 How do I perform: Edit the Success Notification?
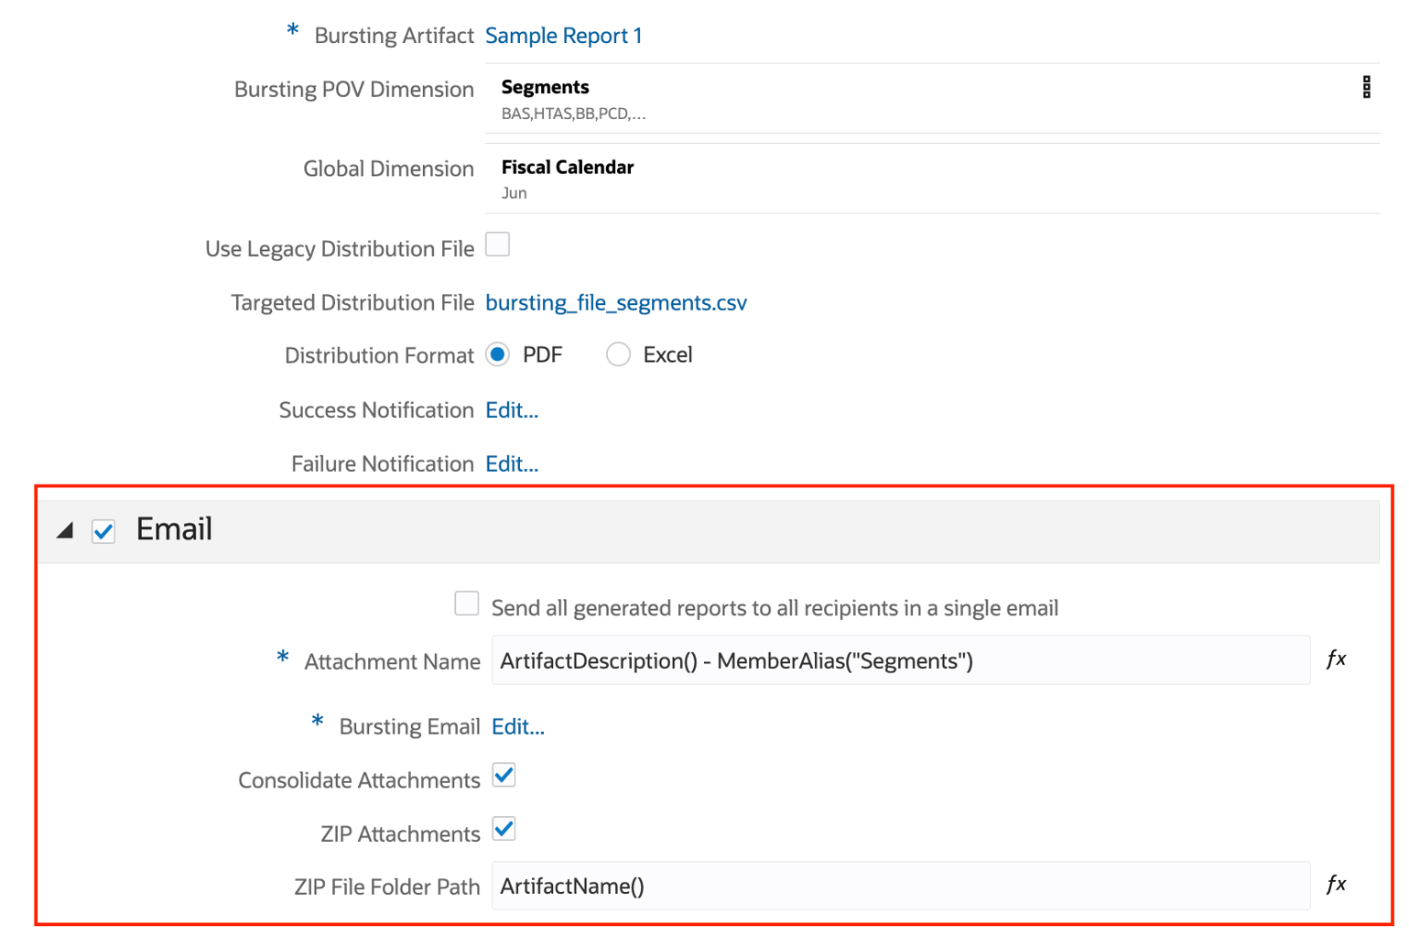point(512,410)
